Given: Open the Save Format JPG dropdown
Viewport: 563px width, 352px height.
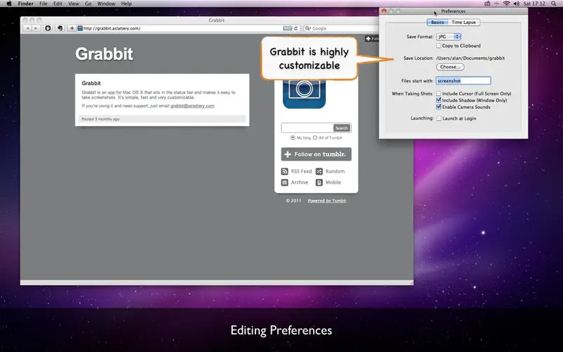Looking at the screenshot, I should click(x=448, y=37).
